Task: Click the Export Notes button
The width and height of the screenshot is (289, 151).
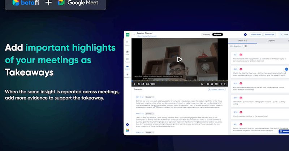Action: coord(256,35)
